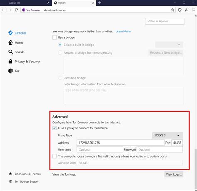
Task: Open the security level shield icon
Action: click(180, 10)
